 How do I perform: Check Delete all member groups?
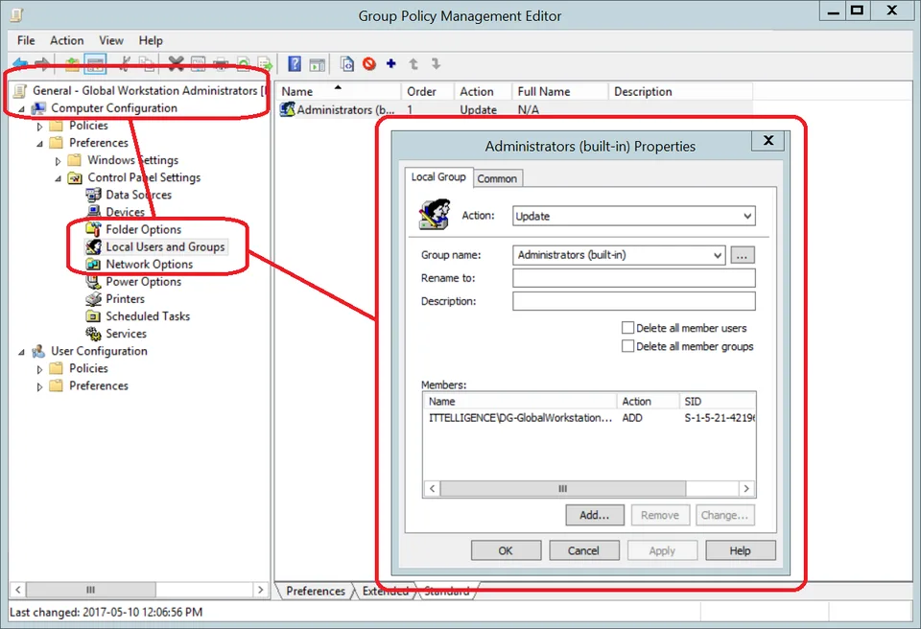click(x=627, y=346)
